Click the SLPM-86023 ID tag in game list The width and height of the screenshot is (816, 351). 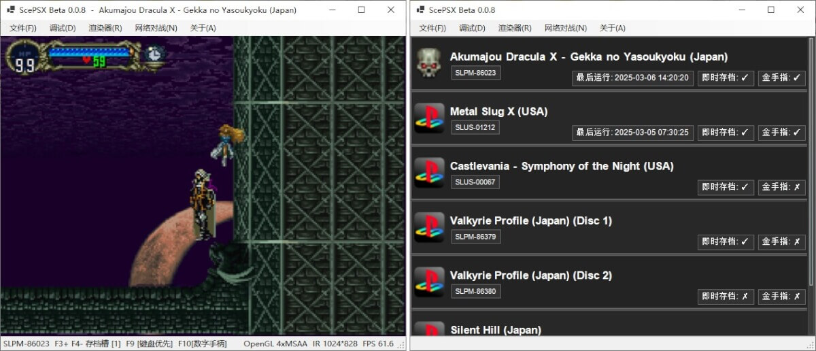[x=476, y=72]
